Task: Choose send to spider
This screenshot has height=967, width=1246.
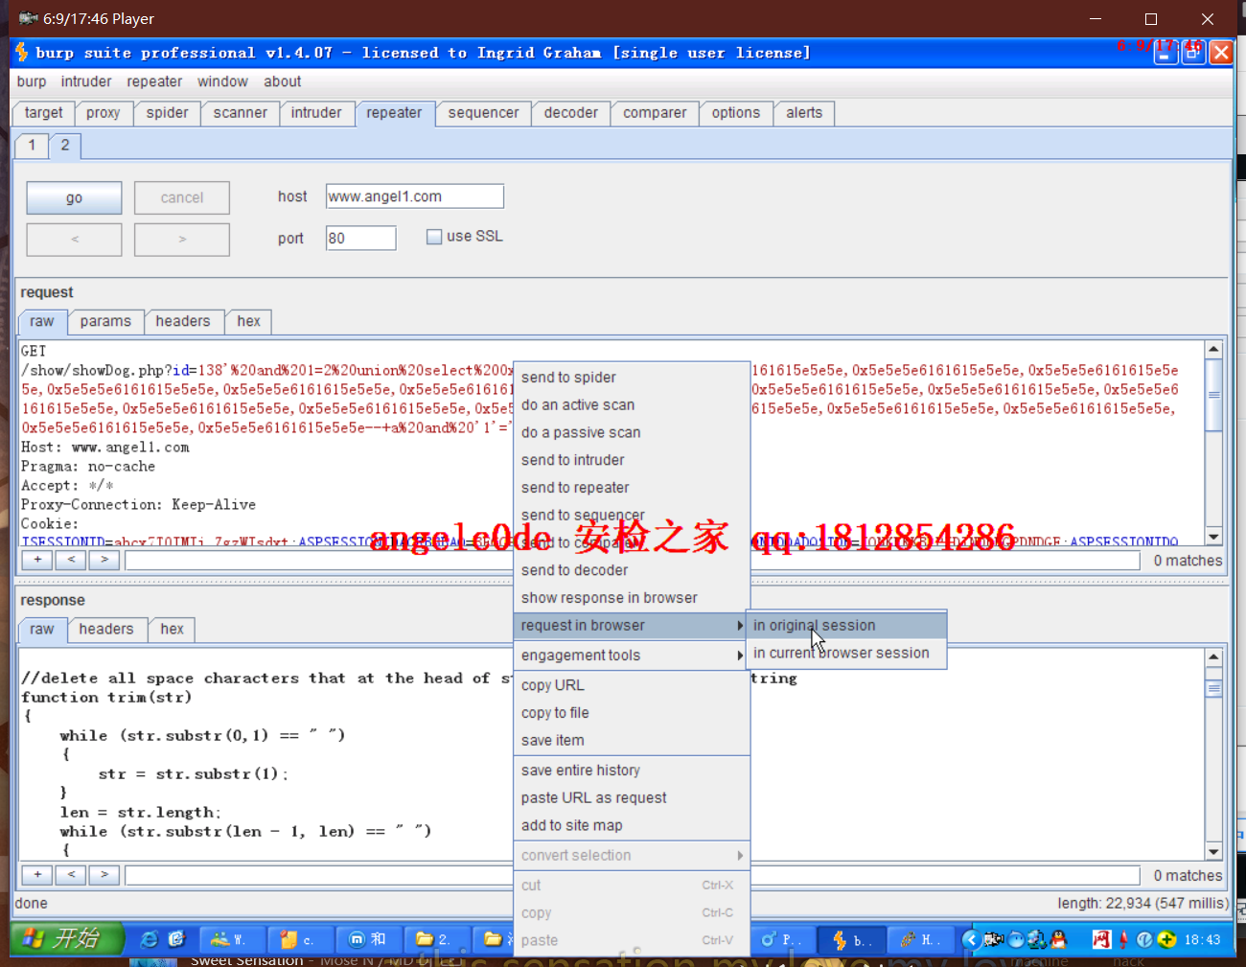Action: click(x=632, y=378)
